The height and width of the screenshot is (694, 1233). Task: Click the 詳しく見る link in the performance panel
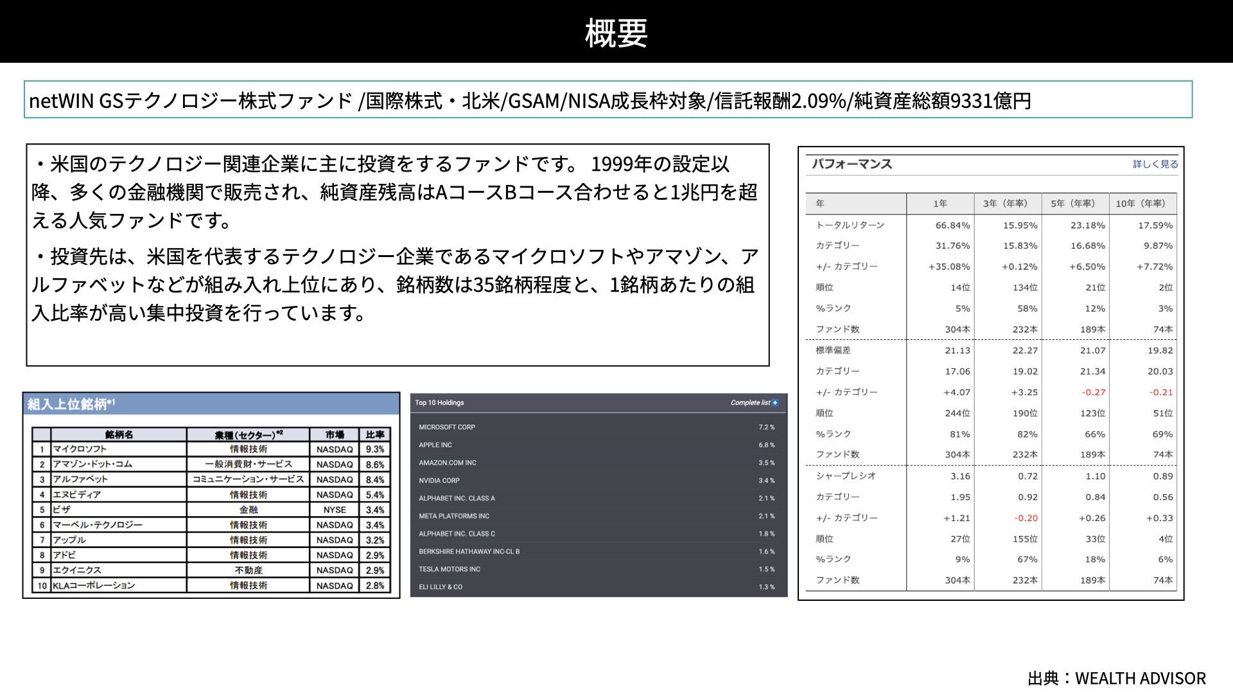pyautogui.click(x=1155, y=164)
